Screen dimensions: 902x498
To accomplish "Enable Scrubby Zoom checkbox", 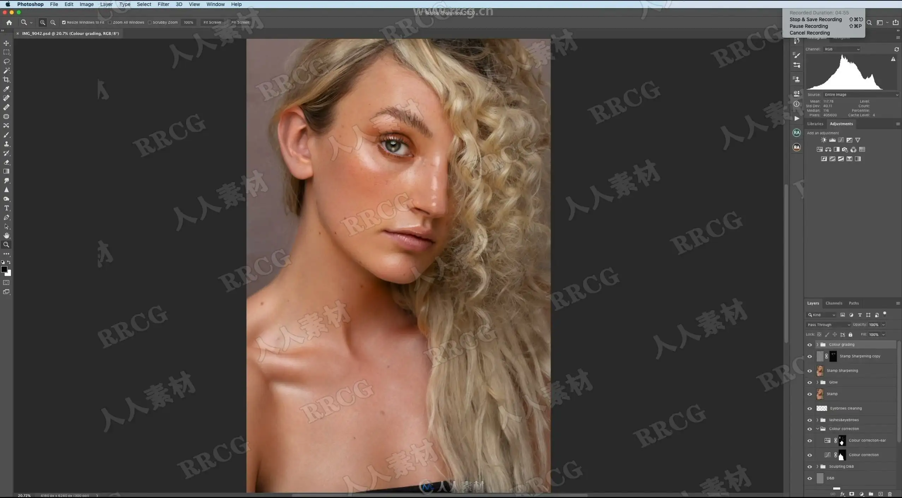I will [150, 22].
